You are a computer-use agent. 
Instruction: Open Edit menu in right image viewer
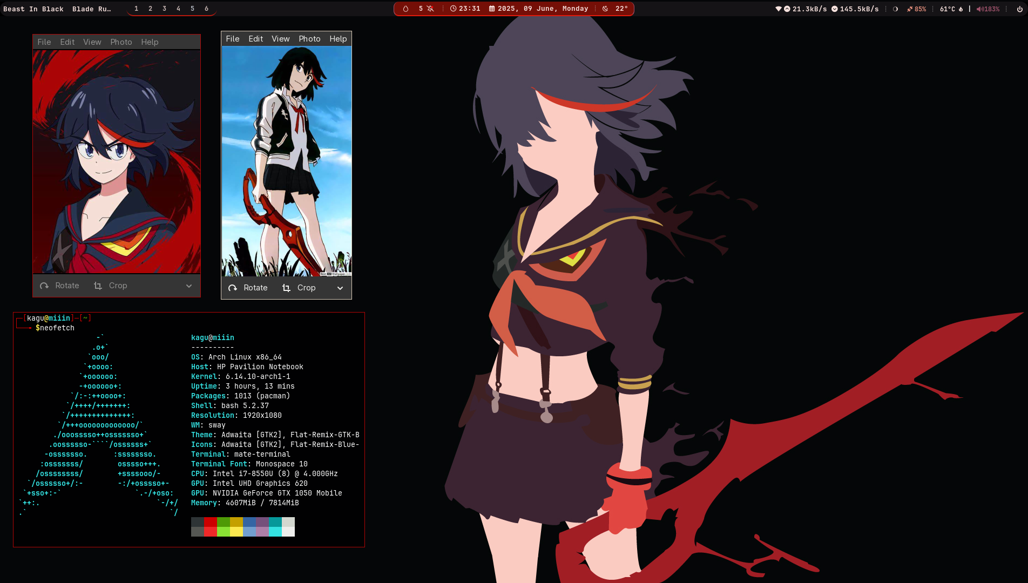click(x=256, y=39)
